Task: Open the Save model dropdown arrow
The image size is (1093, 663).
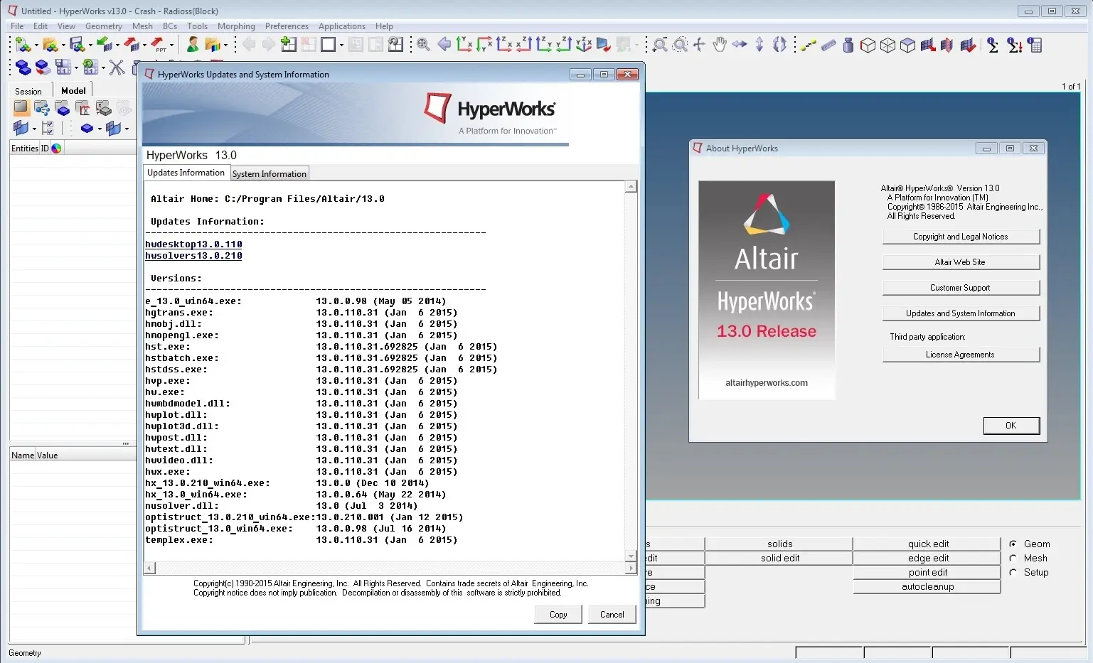Action: click(90, 45)
